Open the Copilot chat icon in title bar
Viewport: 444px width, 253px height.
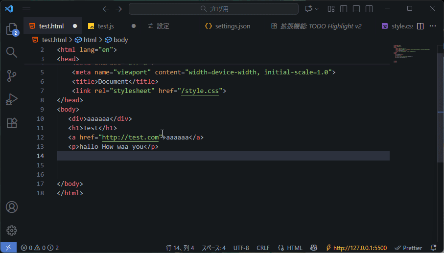click(309, 9)
